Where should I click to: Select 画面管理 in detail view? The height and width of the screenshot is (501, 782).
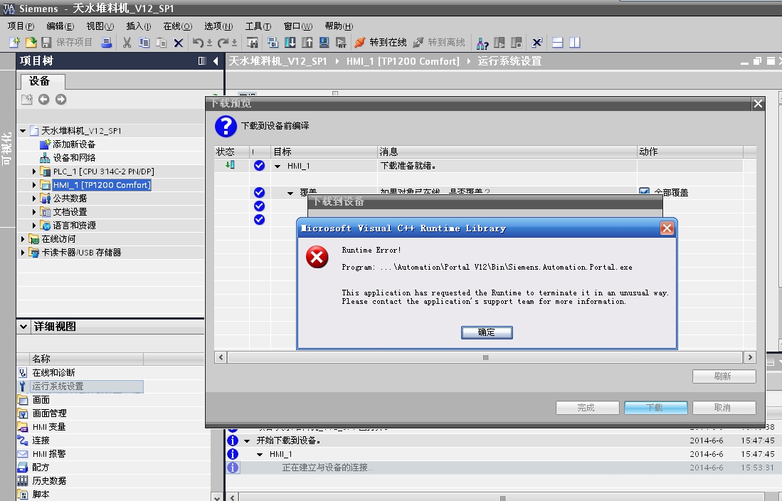click(49, 413)
